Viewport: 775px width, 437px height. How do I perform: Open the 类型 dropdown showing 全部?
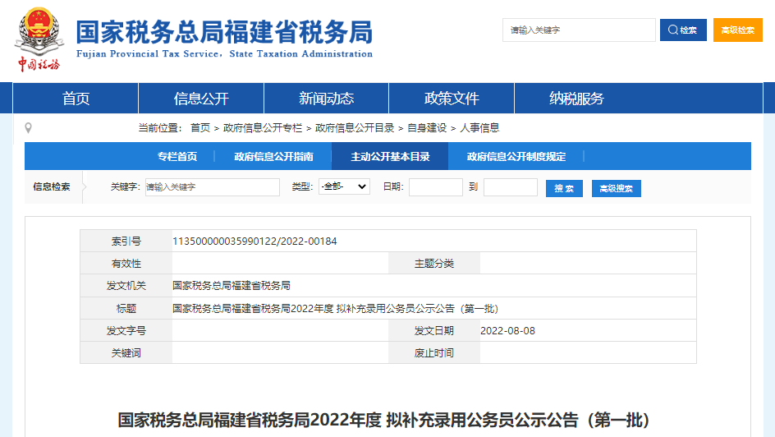pos(345,186)
